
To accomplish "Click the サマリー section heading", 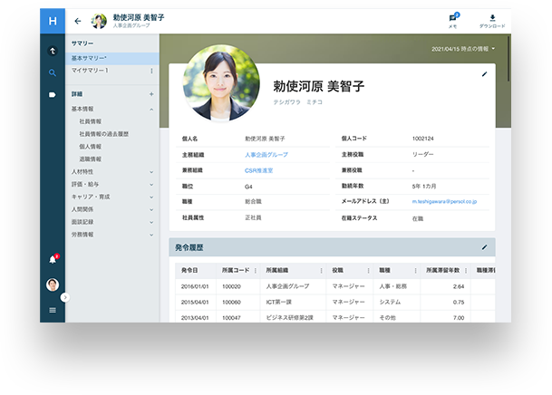I will click(x=82, y=43).
